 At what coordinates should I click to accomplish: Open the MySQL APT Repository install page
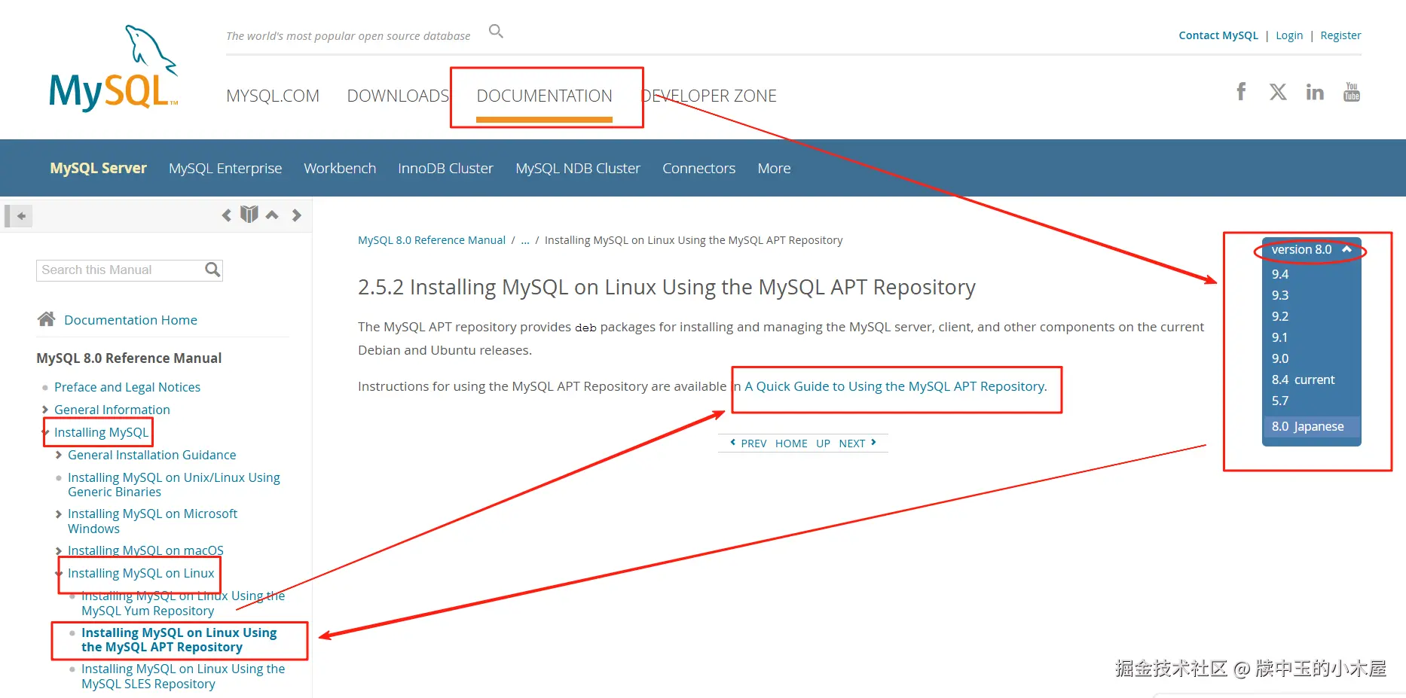[179, 640]
